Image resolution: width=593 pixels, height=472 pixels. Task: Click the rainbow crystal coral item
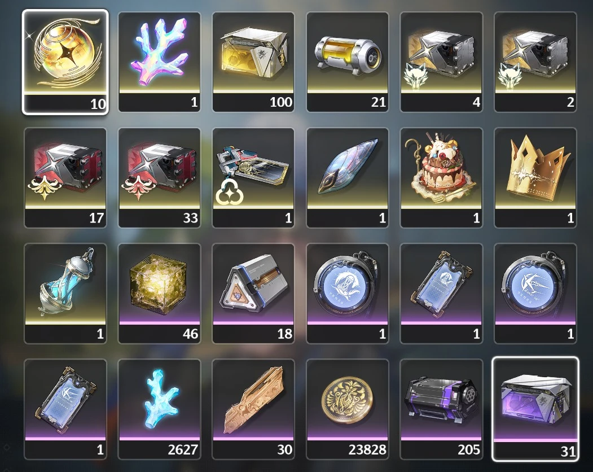pos(160,62)
